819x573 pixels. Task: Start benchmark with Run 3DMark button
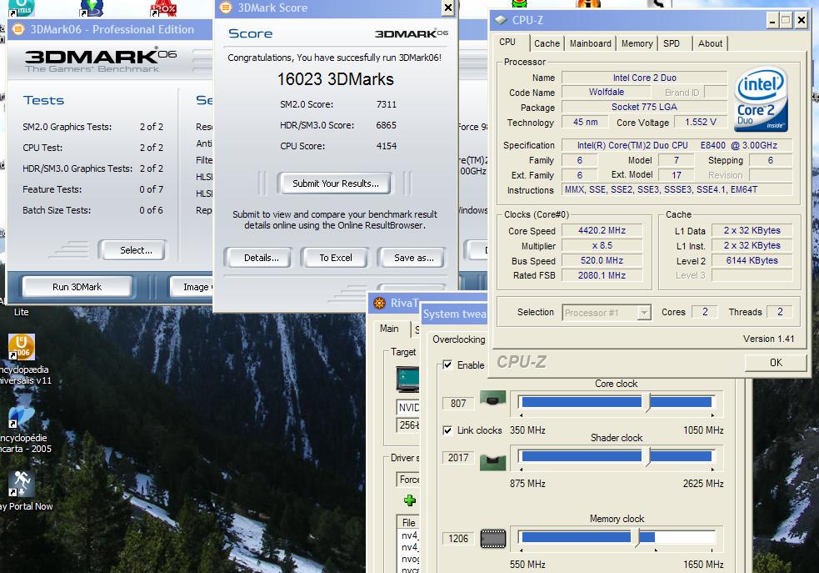pos(77,287)
